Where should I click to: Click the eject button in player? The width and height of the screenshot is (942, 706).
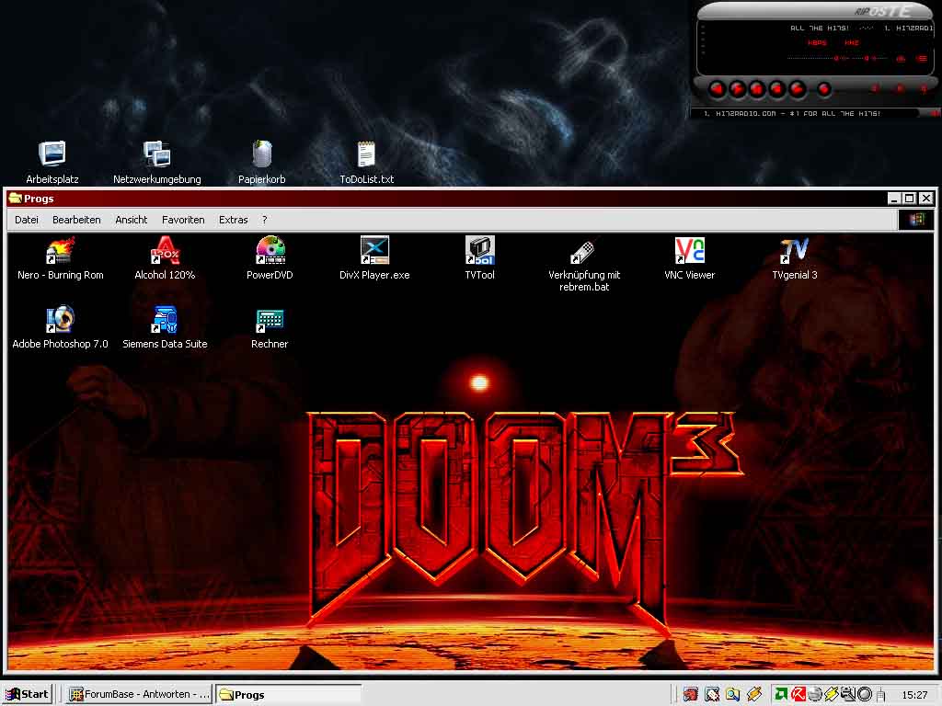824,89
